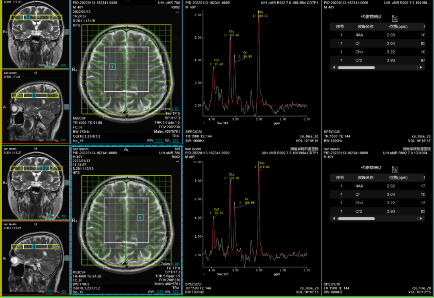The image size is (434, 298).
Task: Click small arrow under R002 in upper axial view
Action: [177, 12]
